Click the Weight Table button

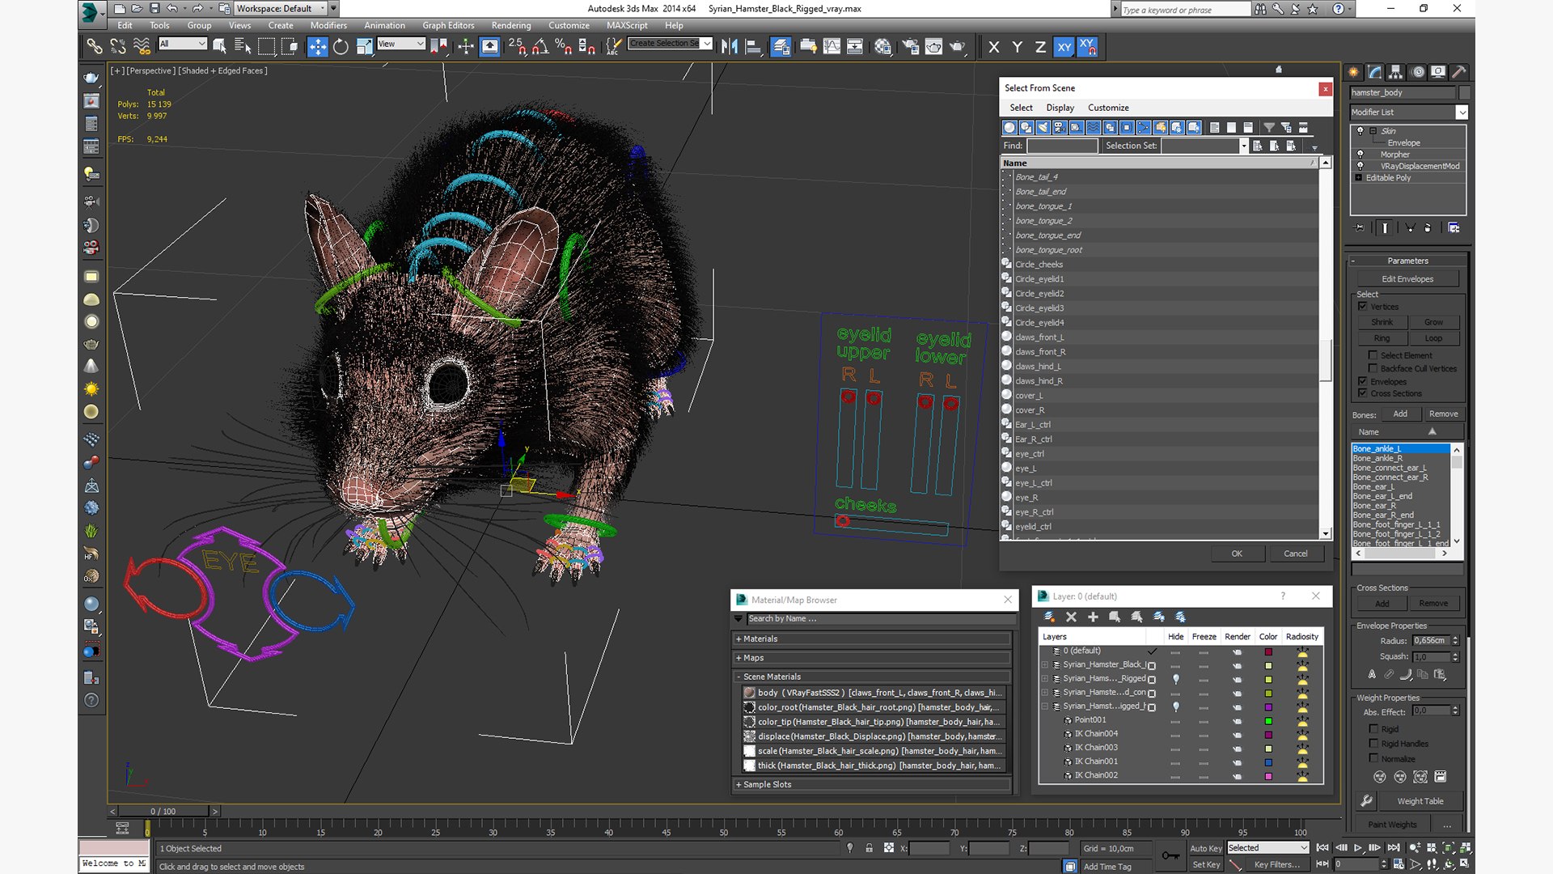(x=1420, y=801)
